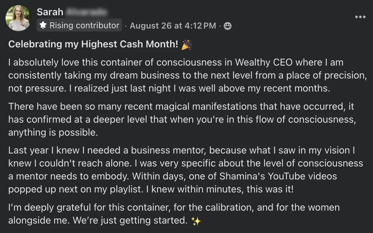Click the Rising contributor badge label
Viewport: 373px width, 233px height.
[84, 25]
